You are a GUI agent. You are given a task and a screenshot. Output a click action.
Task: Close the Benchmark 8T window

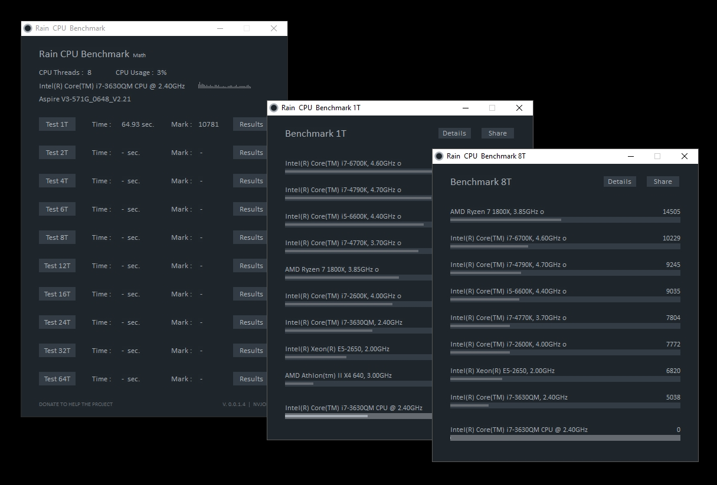[685, 156]
